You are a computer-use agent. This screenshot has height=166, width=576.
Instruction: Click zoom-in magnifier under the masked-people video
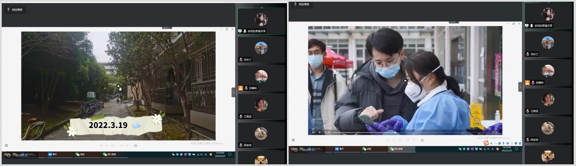[x=388, y=140]
